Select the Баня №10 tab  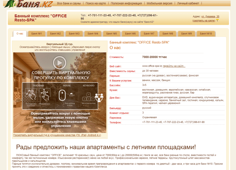(206, 33)
